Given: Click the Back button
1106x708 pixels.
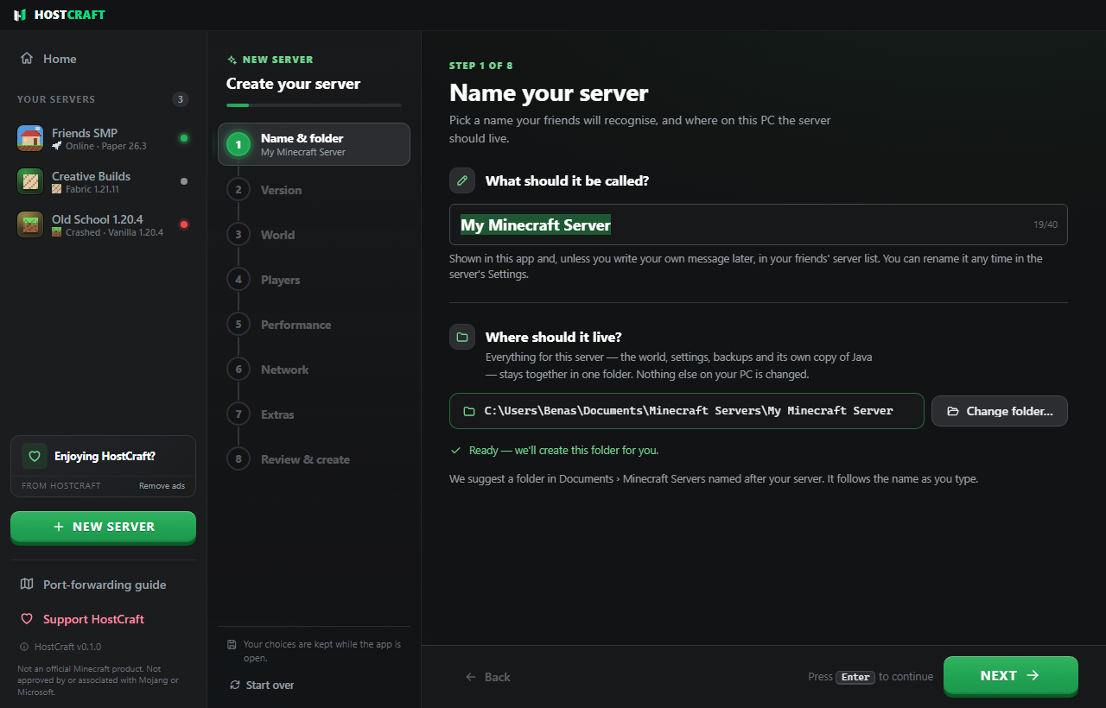Looking at the screenshot, I should pos(487,677).
